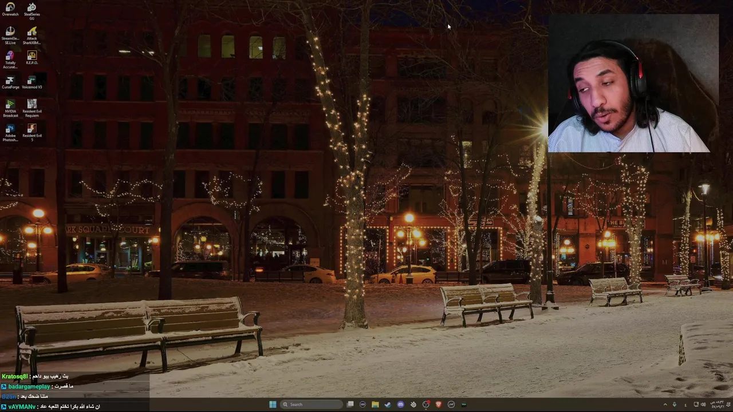
Task: Select the Attack Shark desktop icon
Action: pyautogui.click(x=32, y=35)
